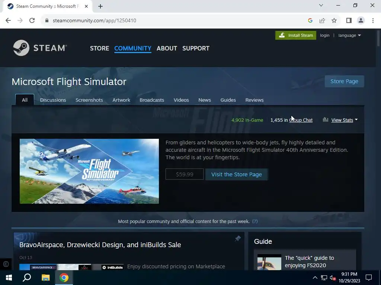Image resolution: width=381 pixels, height=285 pixels.
Task: Switch to the Reviews tab
Action: pyautogui.click(x=254, y=100)
